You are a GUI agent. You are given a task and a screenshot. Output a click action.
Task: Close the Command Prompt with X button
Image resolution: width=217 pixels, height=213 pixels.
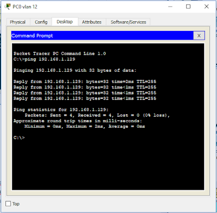coord(199,35)
